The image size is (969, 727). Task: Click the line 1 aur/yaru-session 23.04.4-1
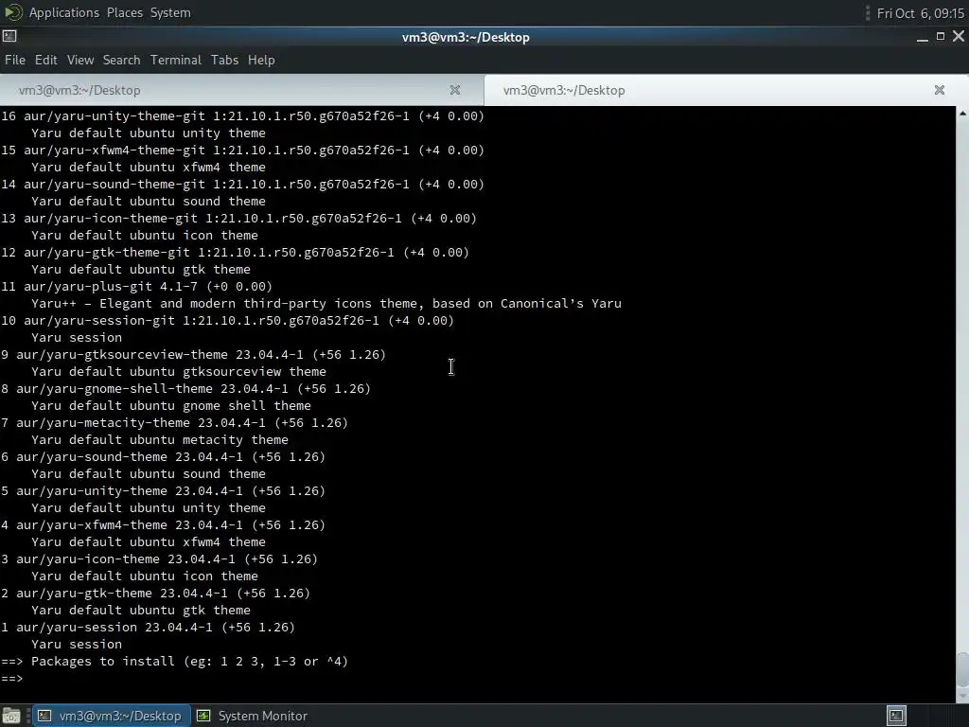148,627
